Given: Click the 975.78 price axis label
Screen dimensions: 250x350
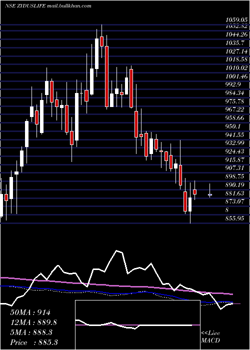Looking at the screenshot, I should [x=235, y=101].
